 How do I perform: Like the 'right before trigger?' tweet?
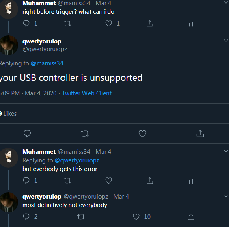[x=108, y=24]
